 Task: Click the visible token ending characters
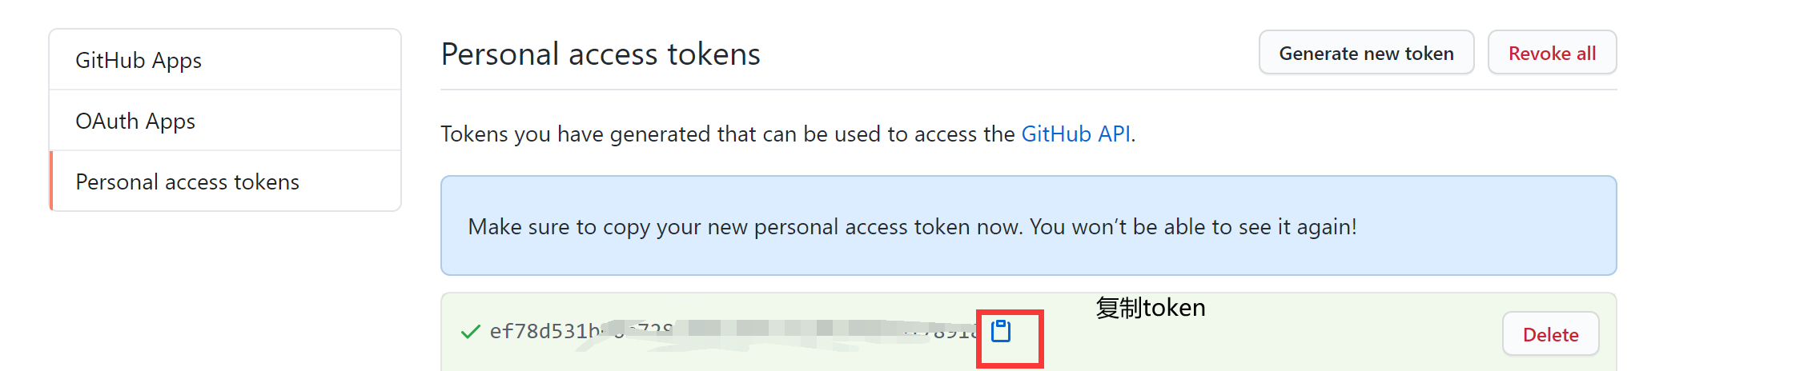953,332
